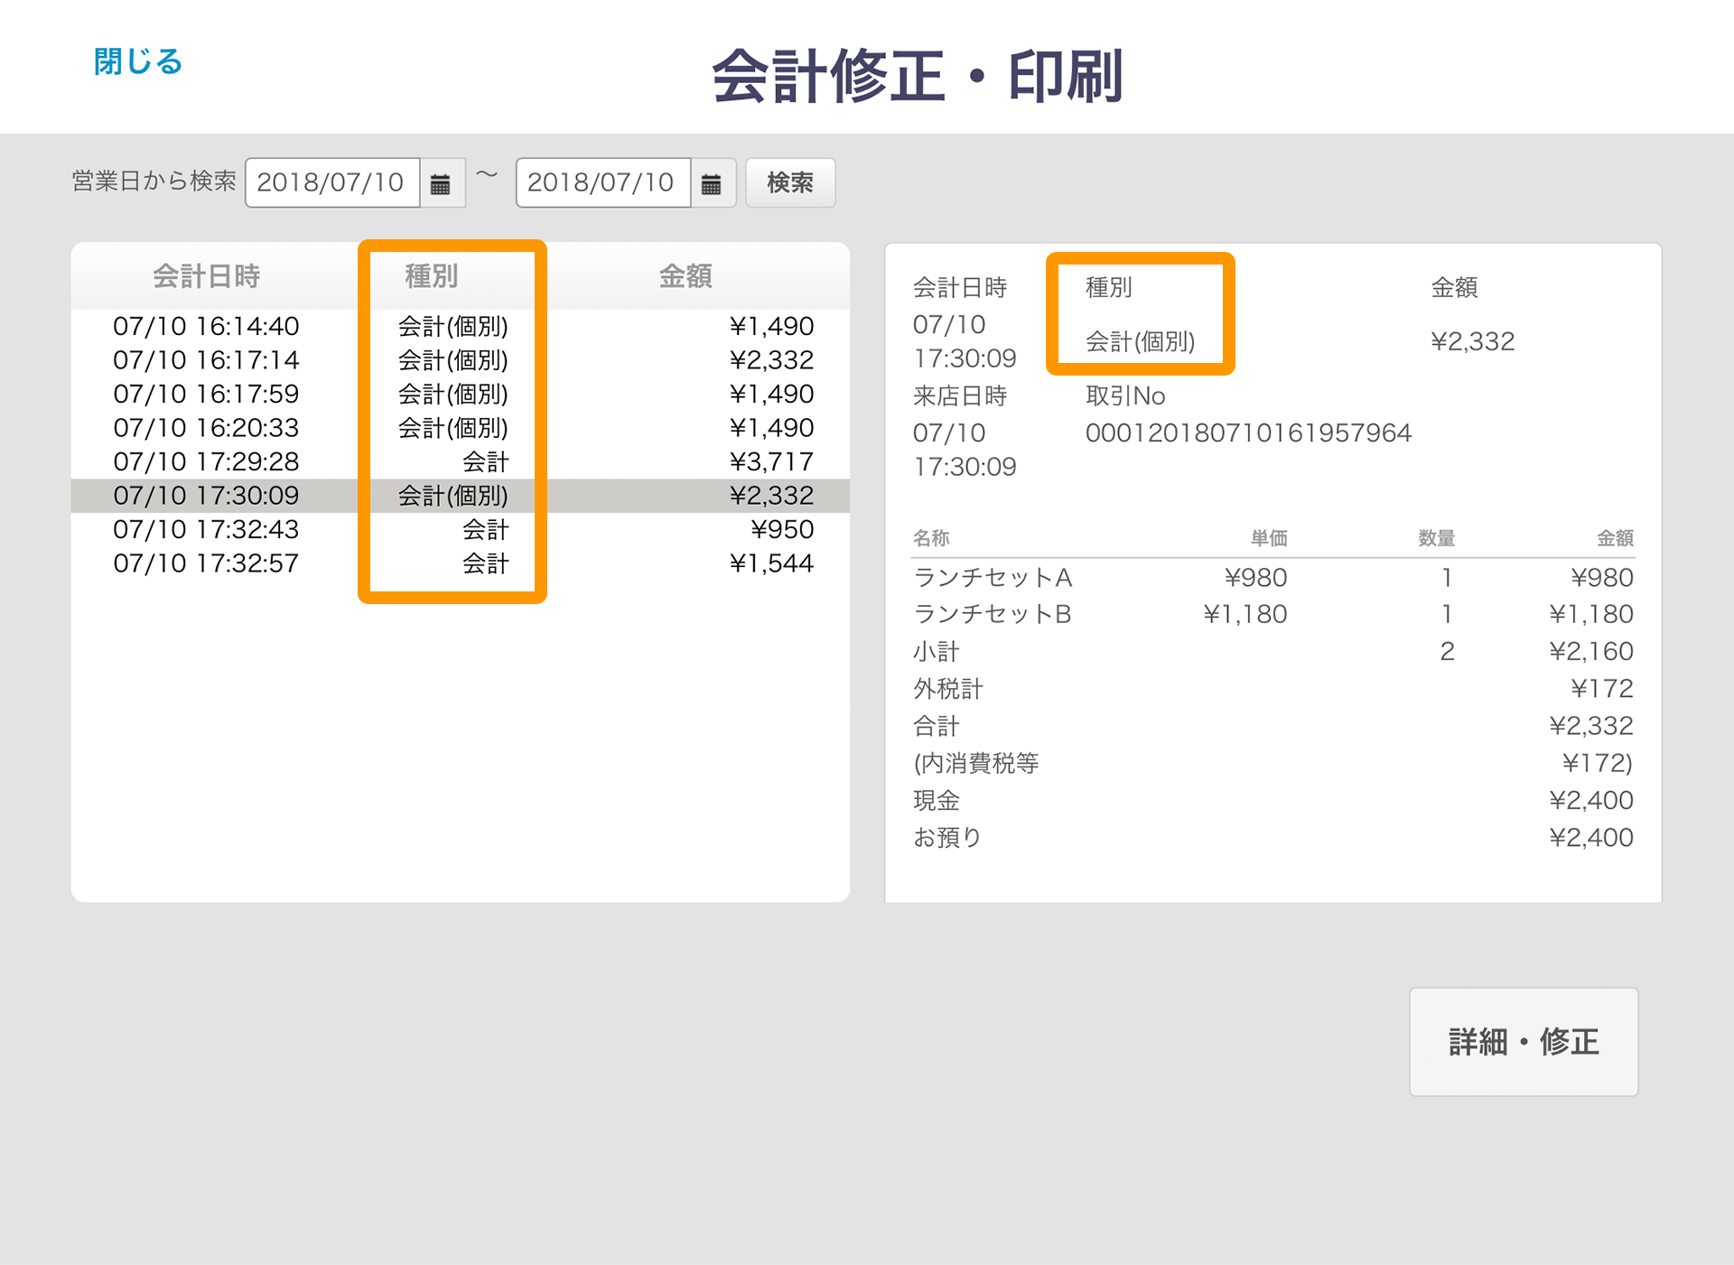
Task: Click the 金額 column header in list
Action: pos(685,276)
